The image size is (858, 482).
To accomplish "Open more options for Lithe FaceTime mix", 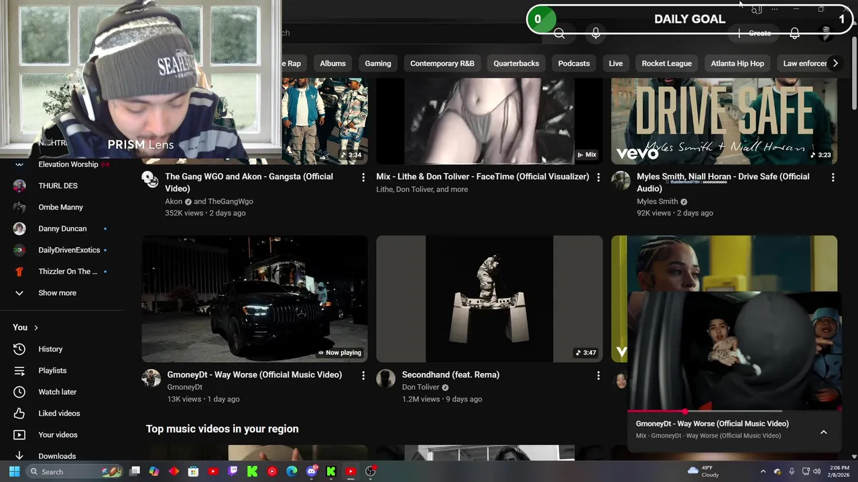I will point(598,177).
